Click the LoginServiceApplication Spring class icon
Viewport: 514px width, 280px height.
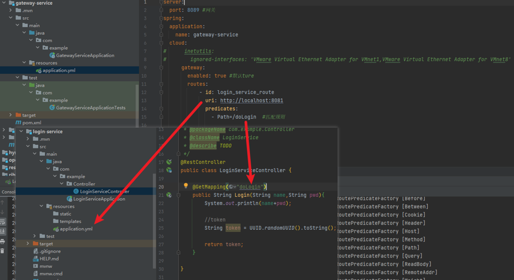(69, 199)
